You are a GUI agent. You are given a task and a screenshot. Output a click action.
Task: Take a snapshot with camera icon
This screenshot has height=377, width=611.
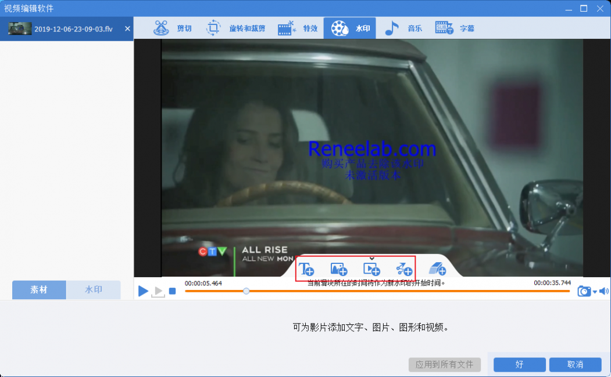click(584, 291)
